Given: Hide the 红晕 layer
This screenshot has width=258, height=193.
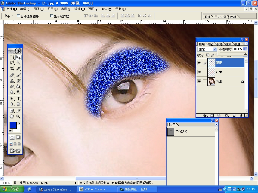Looking at the screenshot, I should pyautogui.click(x=199, y=72).
